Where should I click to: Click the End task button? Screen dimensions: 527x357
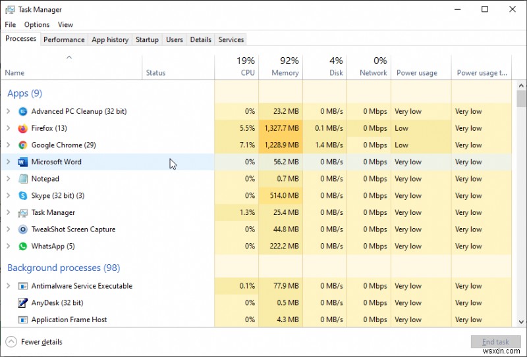point(496,342)
